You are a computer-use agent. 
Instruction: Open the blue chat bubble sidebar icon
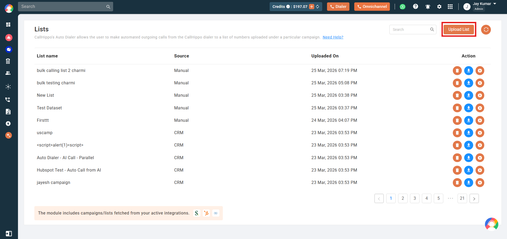[x=9, y=50]
